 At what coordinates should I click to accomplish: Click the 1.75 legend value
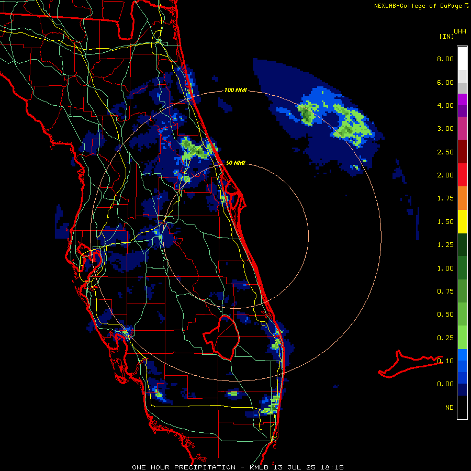point(445,198)
